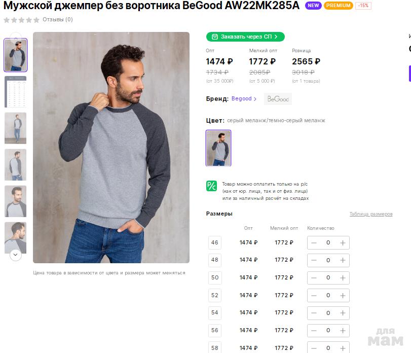Select the gray melange color swatch

(218, 148)
